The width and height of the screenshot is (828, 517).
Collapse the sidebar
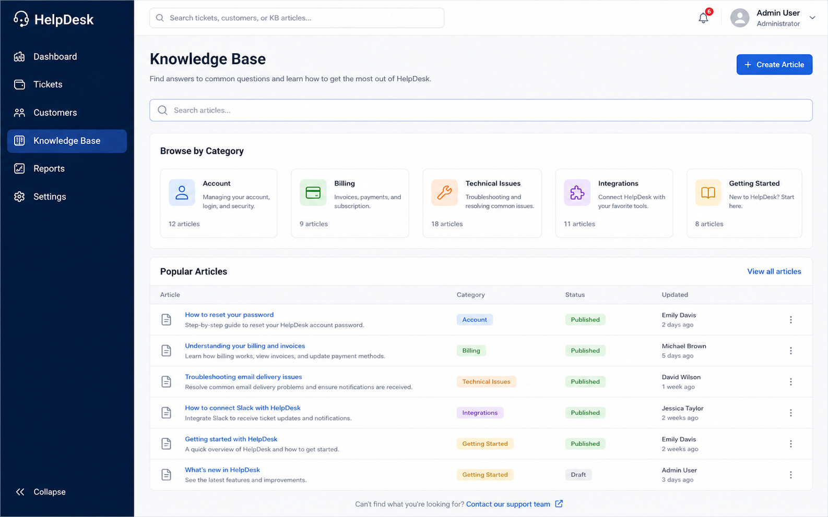[41, 491]
